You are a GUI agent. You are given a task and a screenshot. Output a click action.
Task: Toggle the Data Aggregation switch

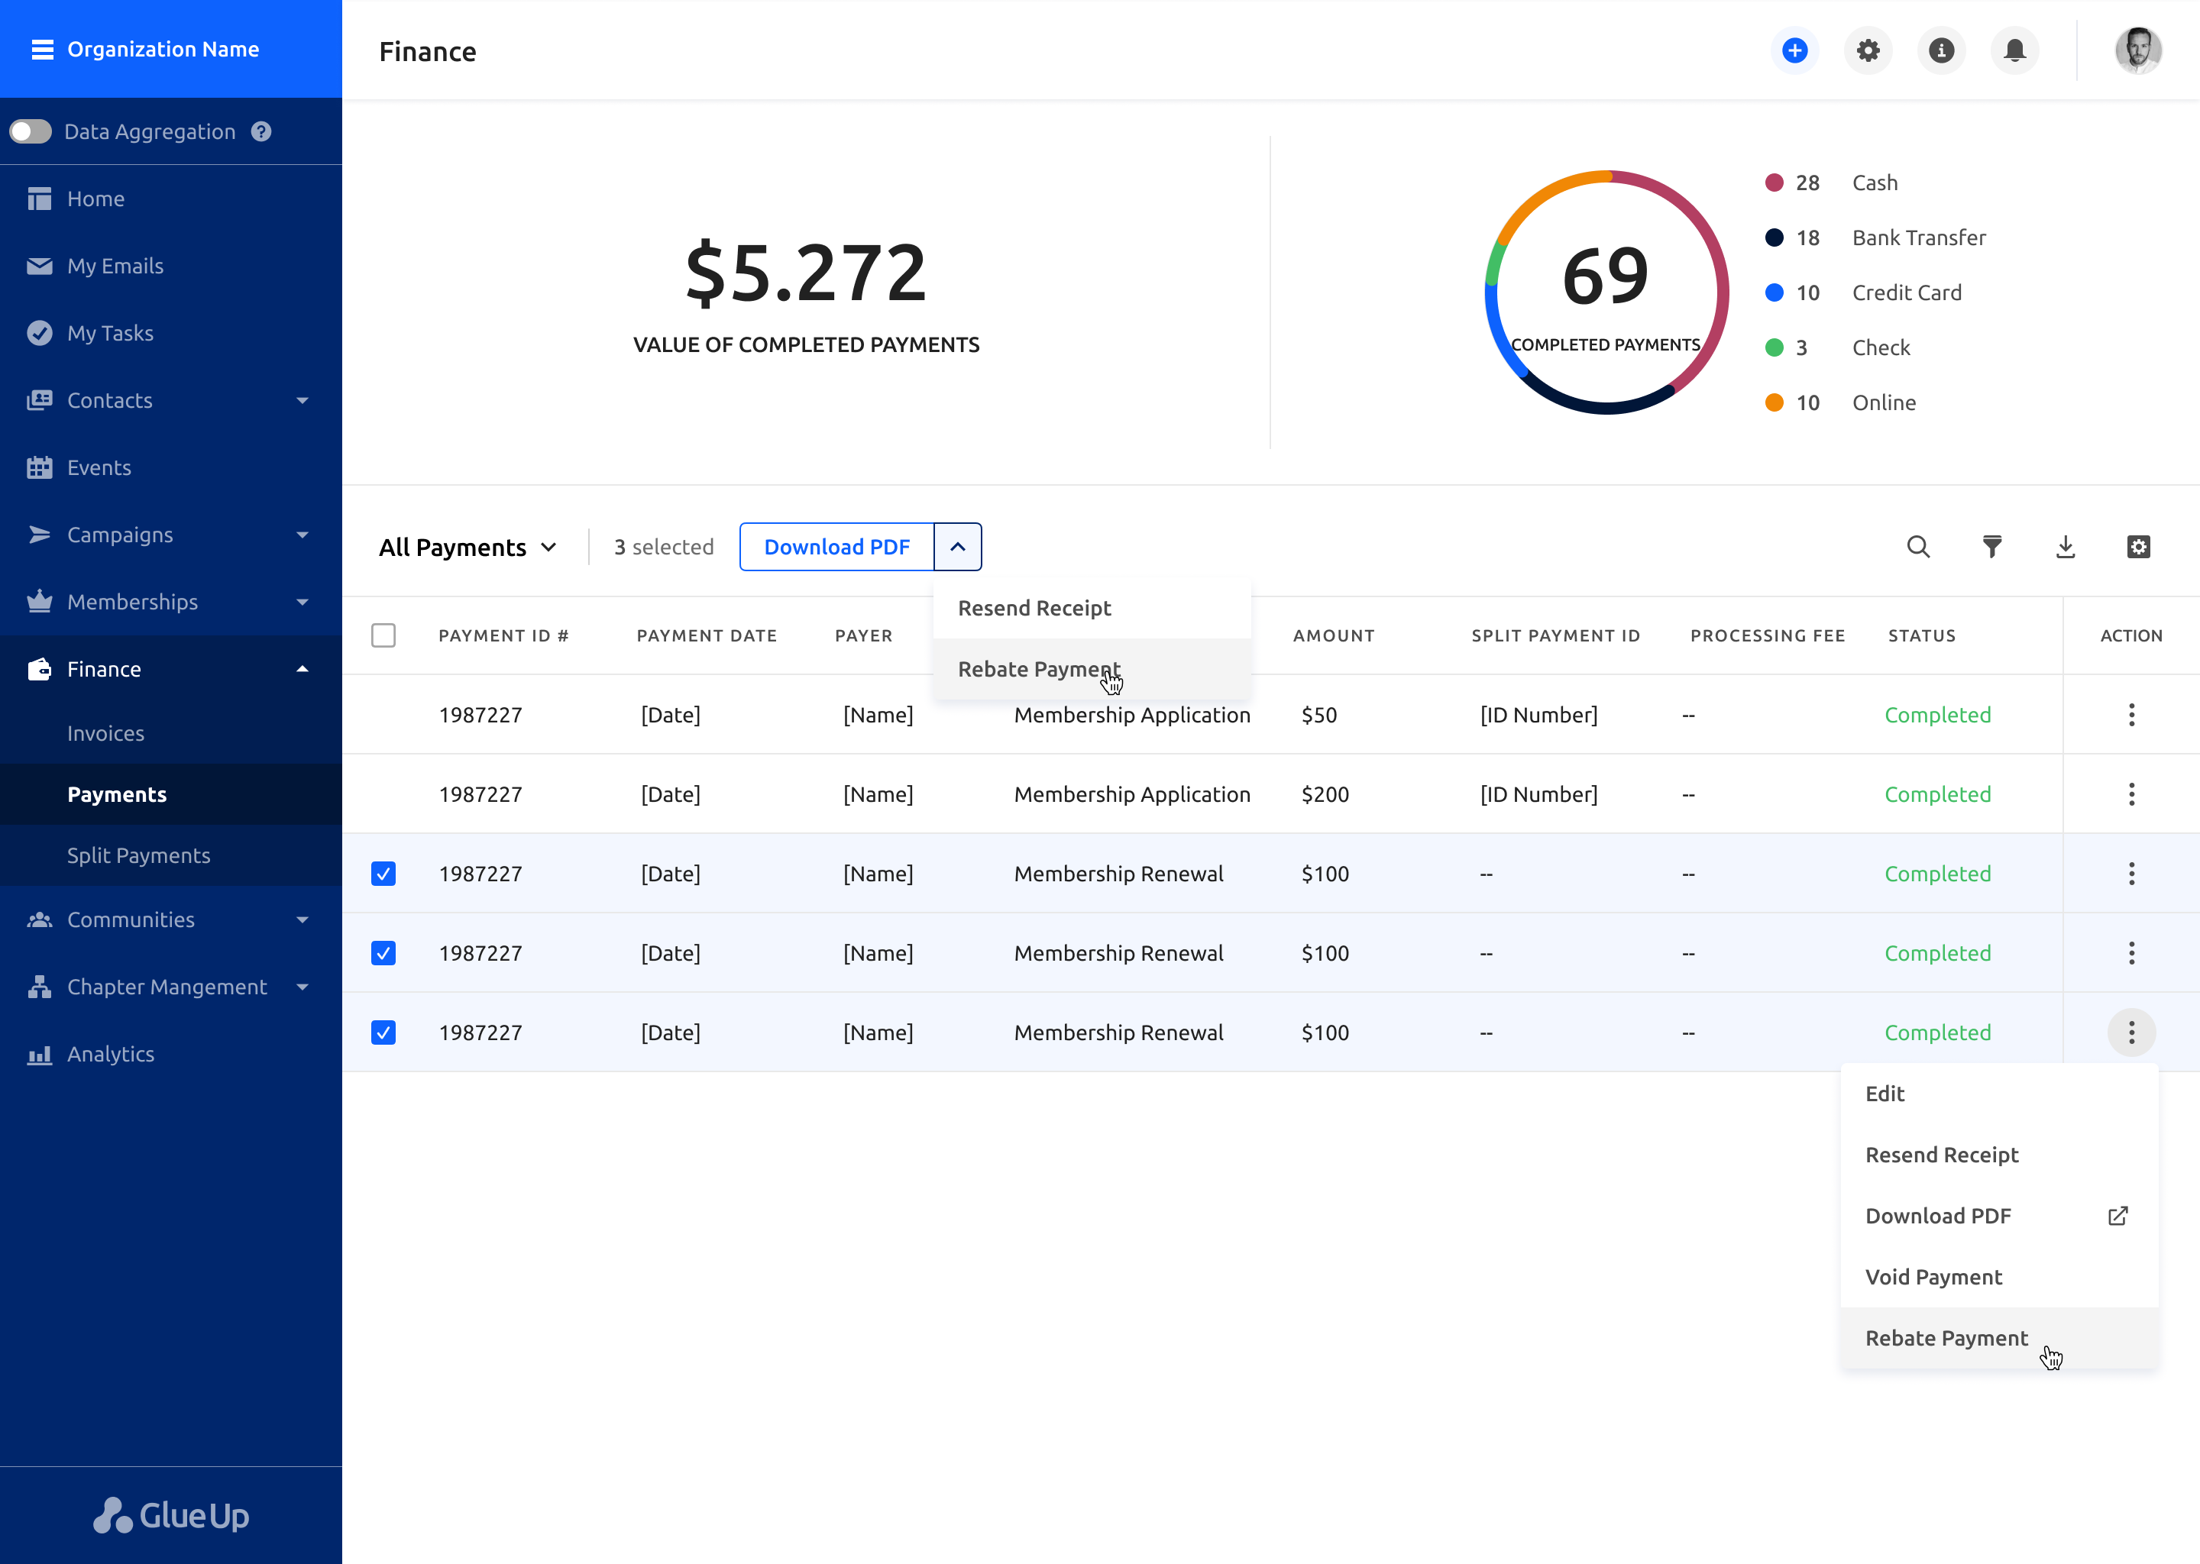pos(31,132)
